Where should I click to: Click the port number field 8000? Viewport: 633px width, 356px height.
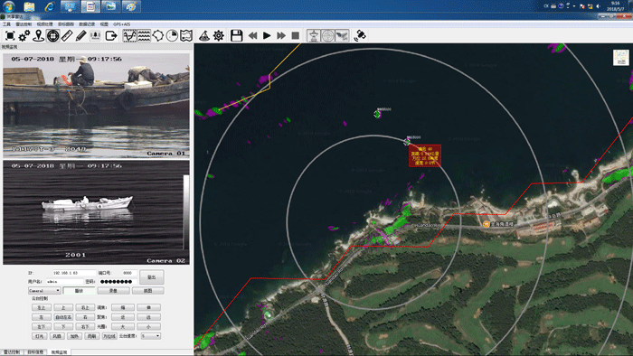click(129, 273)
